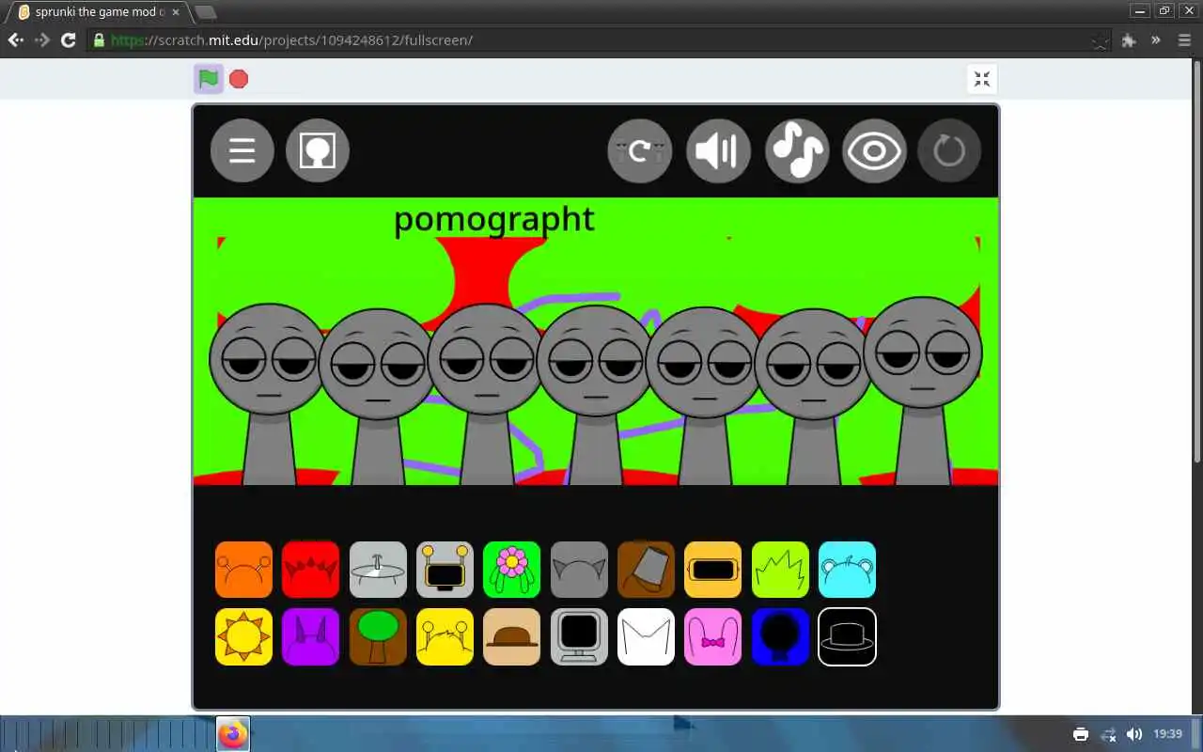The height and width of the screenshot is (752, 1203).
Task: Open the browser main menu
Action: click(x=1184, y=40)
